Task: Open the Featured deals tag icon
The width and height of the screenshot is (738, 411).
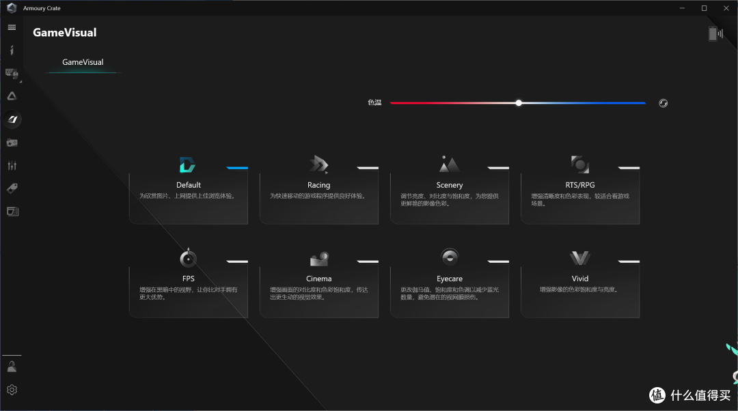Action: (x=12, y=188)
